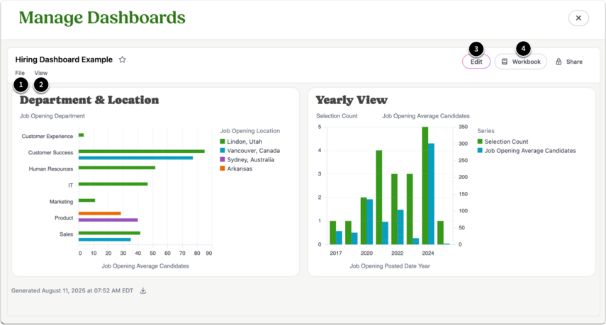Image resolution: width=606 pixels, height=325 pixels.
Task: Open the View menu
Action: click(40, 73)
